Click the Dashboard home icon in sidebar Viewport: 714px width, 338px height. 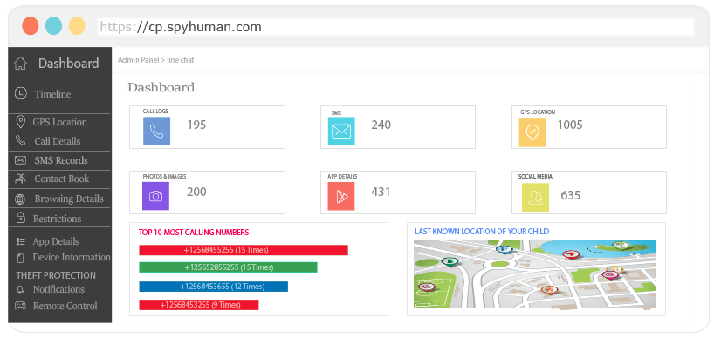pos(20,63)
